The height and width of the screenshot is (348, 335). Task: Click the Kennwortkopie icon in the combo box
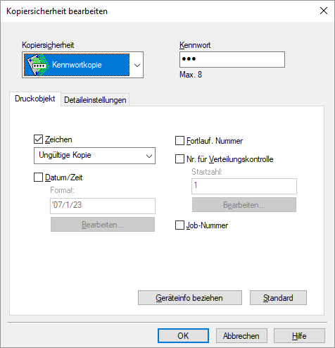click(38, 65)
